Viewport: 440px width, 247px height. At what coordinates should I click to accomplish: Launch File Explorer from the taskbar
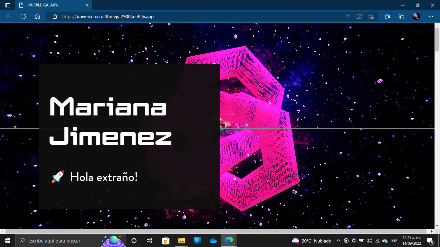[181, 241]
